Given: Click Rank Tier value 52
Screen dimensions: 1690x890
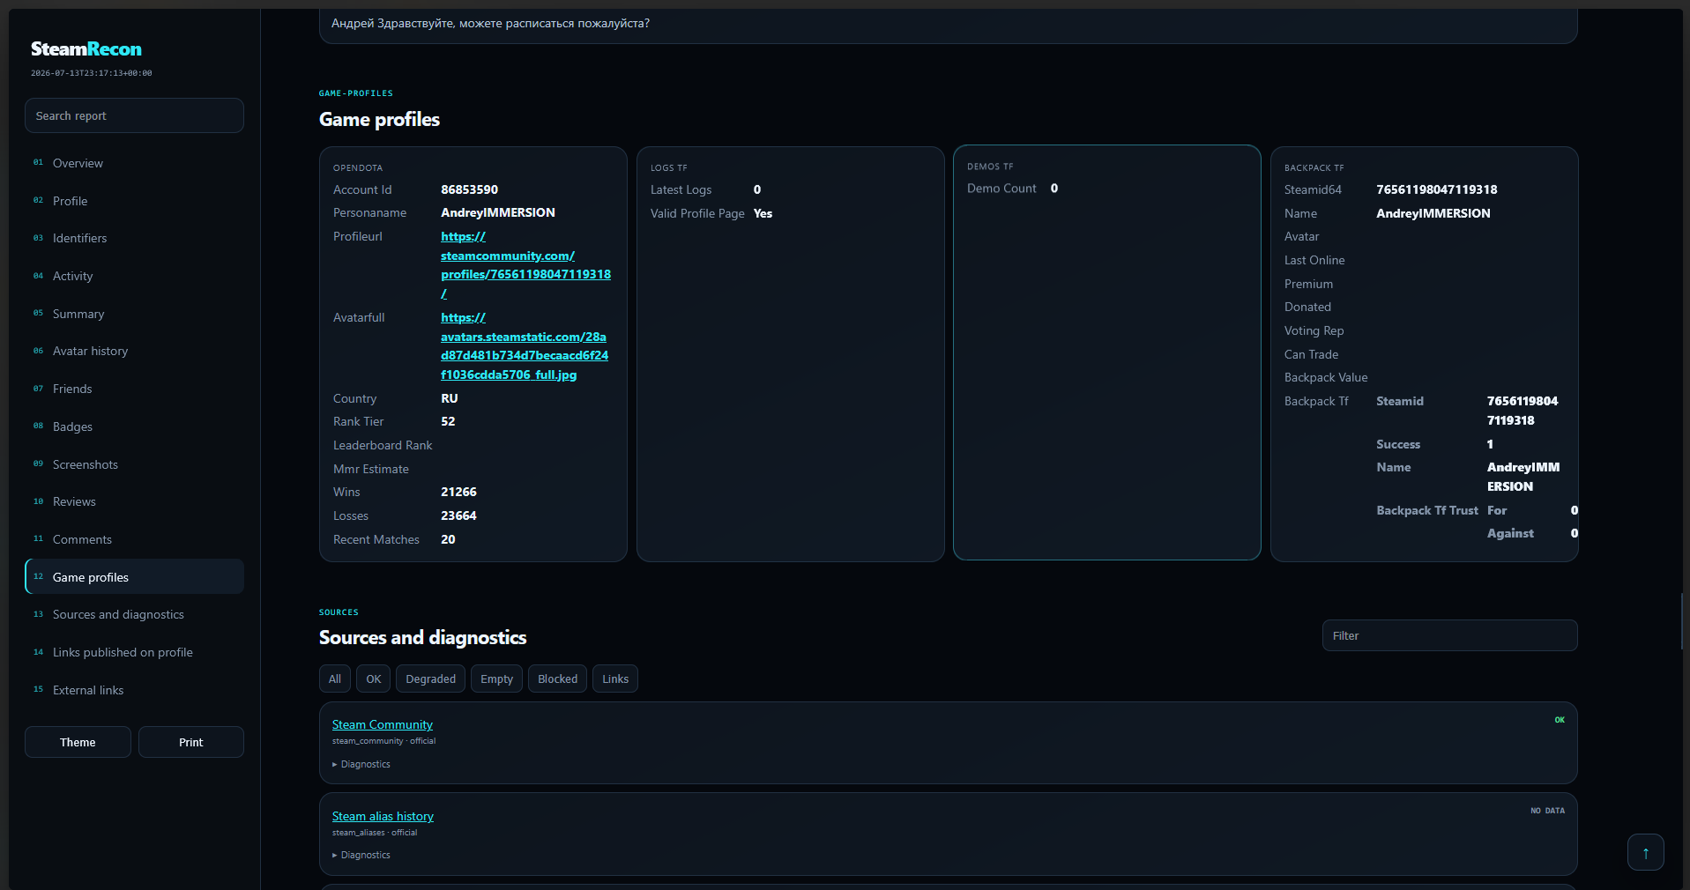Looking at the screenshot, I should pos(448,421).
